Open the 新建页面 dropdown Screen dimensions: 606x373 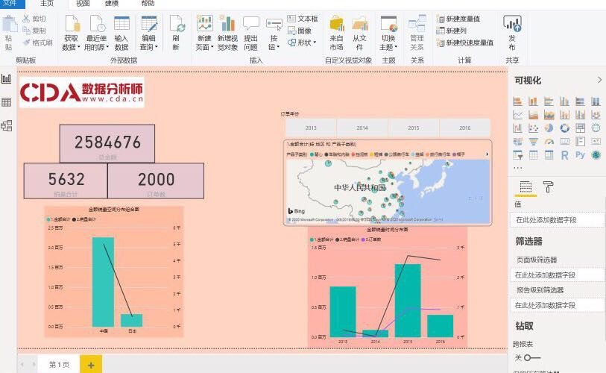tap(204, 33)
